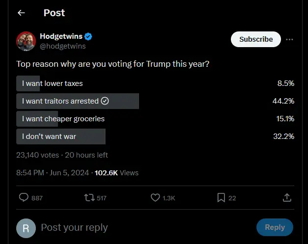Click the back arrow icon
The width and height of the screenshot is (308, 244).
point(21,13)
